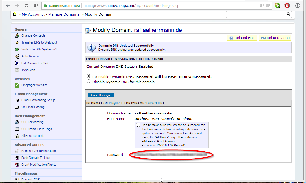Click the "E-mail Management" sidebar heading

31,94
